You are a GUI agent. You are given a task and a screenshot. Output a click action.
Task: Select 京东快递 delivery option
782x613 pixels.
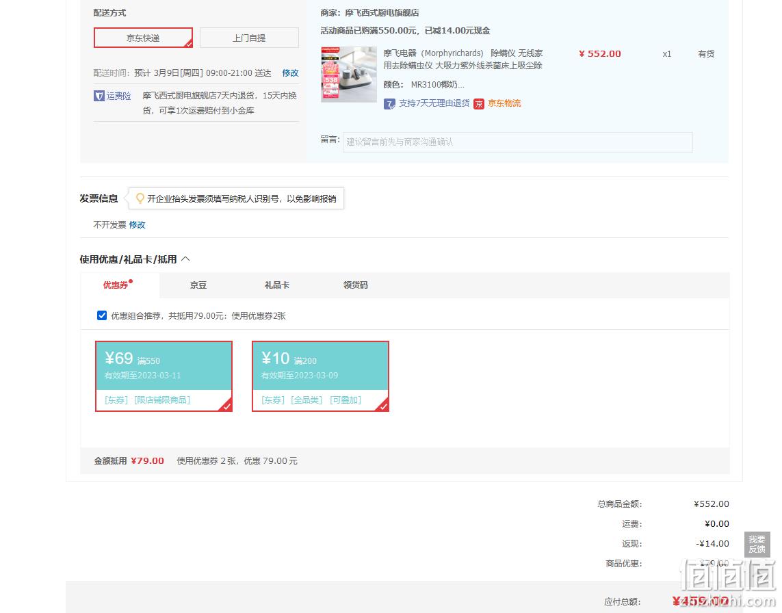point(143,38)
